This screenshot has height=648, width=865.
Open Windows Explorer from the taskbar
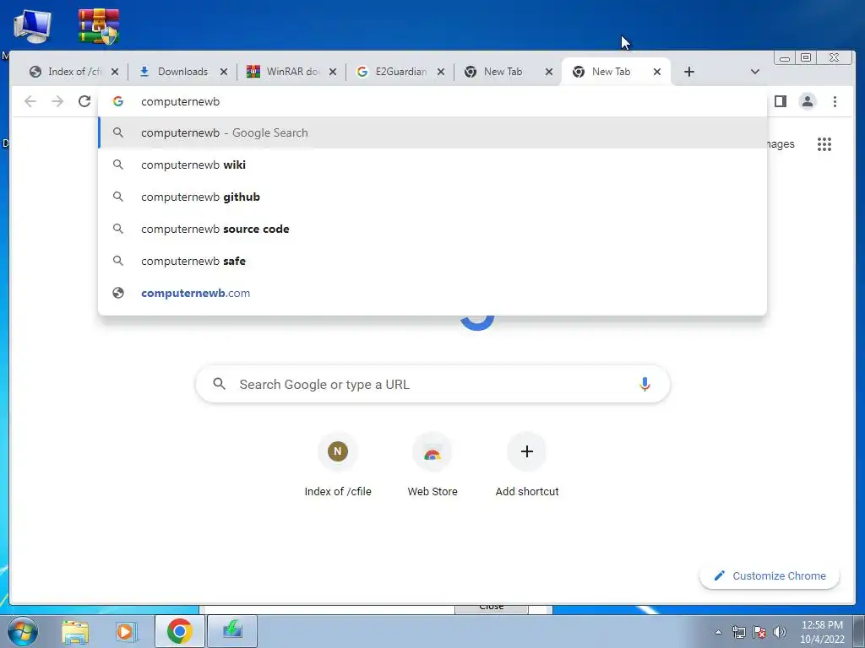point(75,631)
